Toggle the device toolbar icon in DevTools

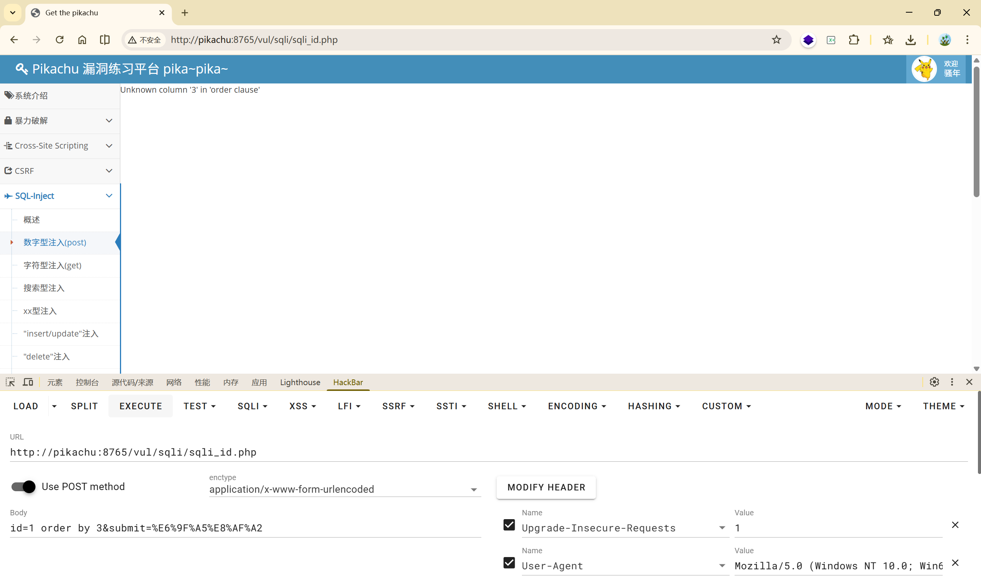[28, 382]
